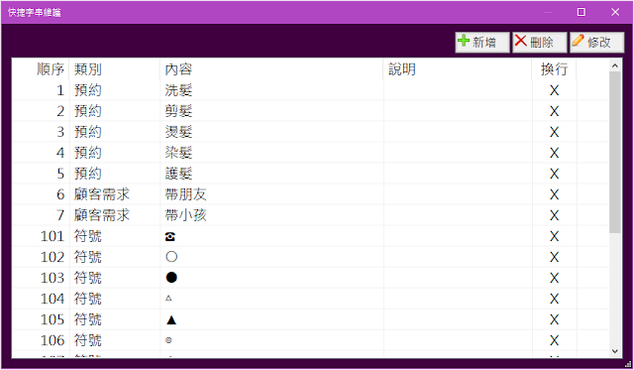Click order number 5 cell

[60, 174]
